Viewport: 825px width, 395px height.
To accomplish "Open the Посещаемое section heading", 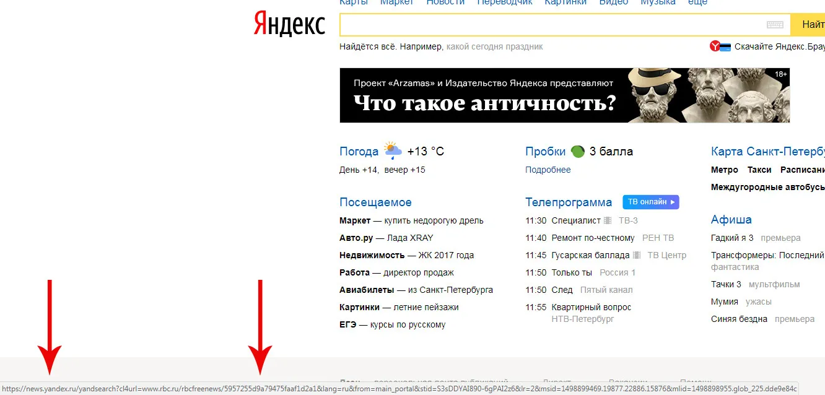I will pyautogui.click(x=375, y=202).
